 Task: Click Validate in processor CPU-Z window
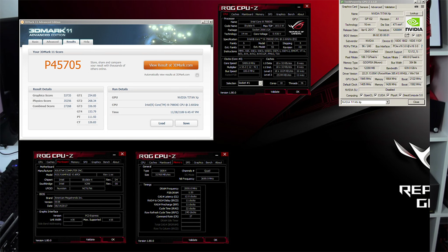pos(275,92)
